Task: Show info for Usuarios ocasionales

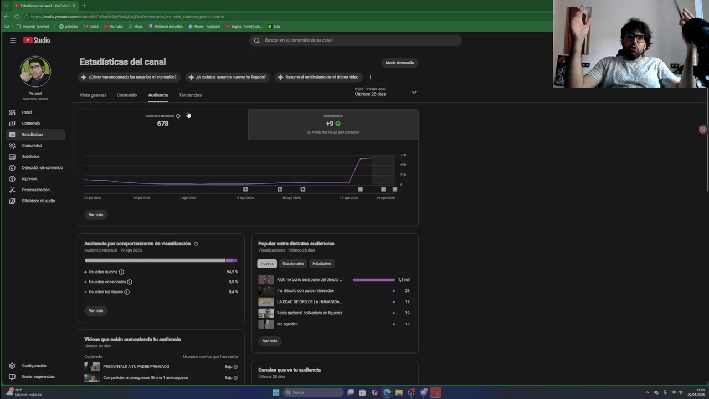Action: pos(130,282)
